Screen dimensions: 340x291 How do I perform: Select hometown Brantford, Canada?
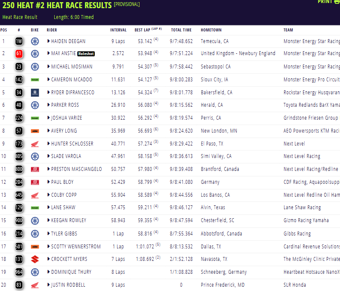(220, 169)
